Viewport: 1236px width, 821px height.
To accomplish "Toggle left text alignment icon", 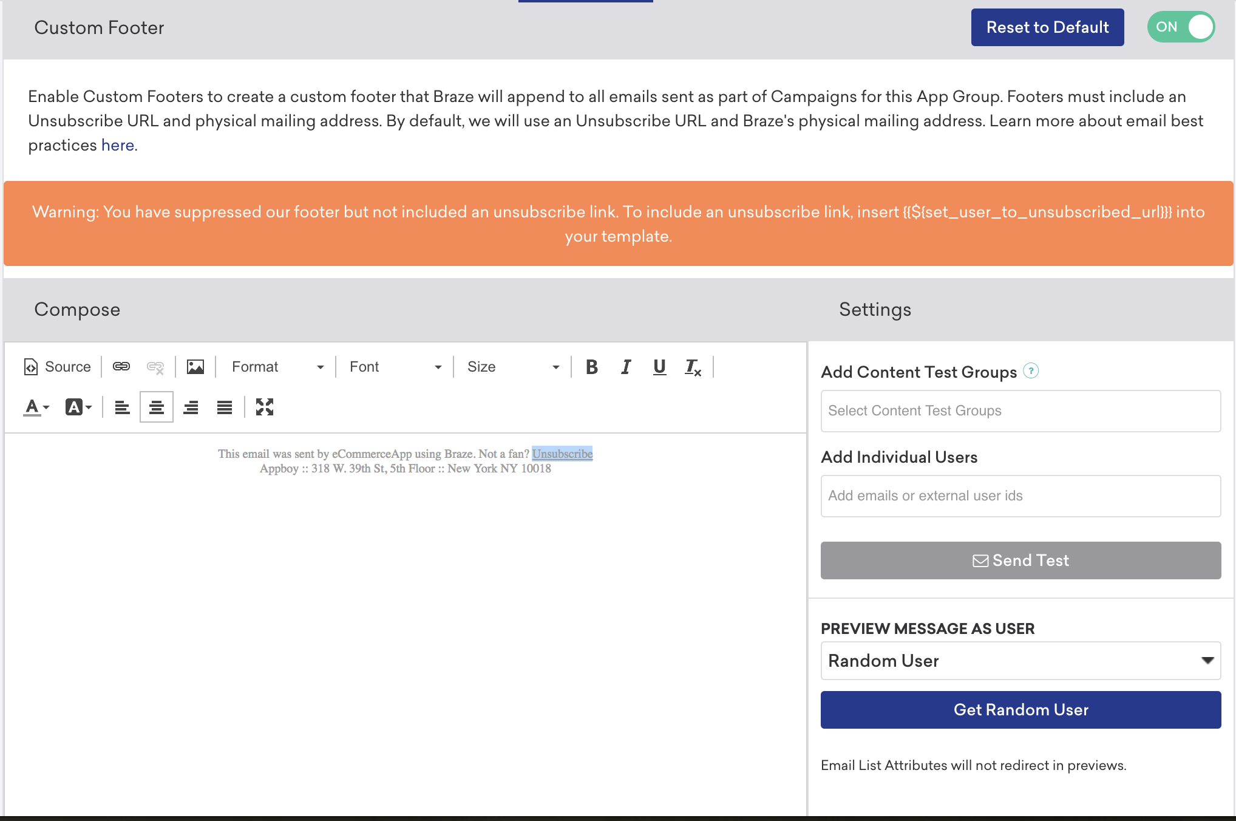I will point(122,406).
